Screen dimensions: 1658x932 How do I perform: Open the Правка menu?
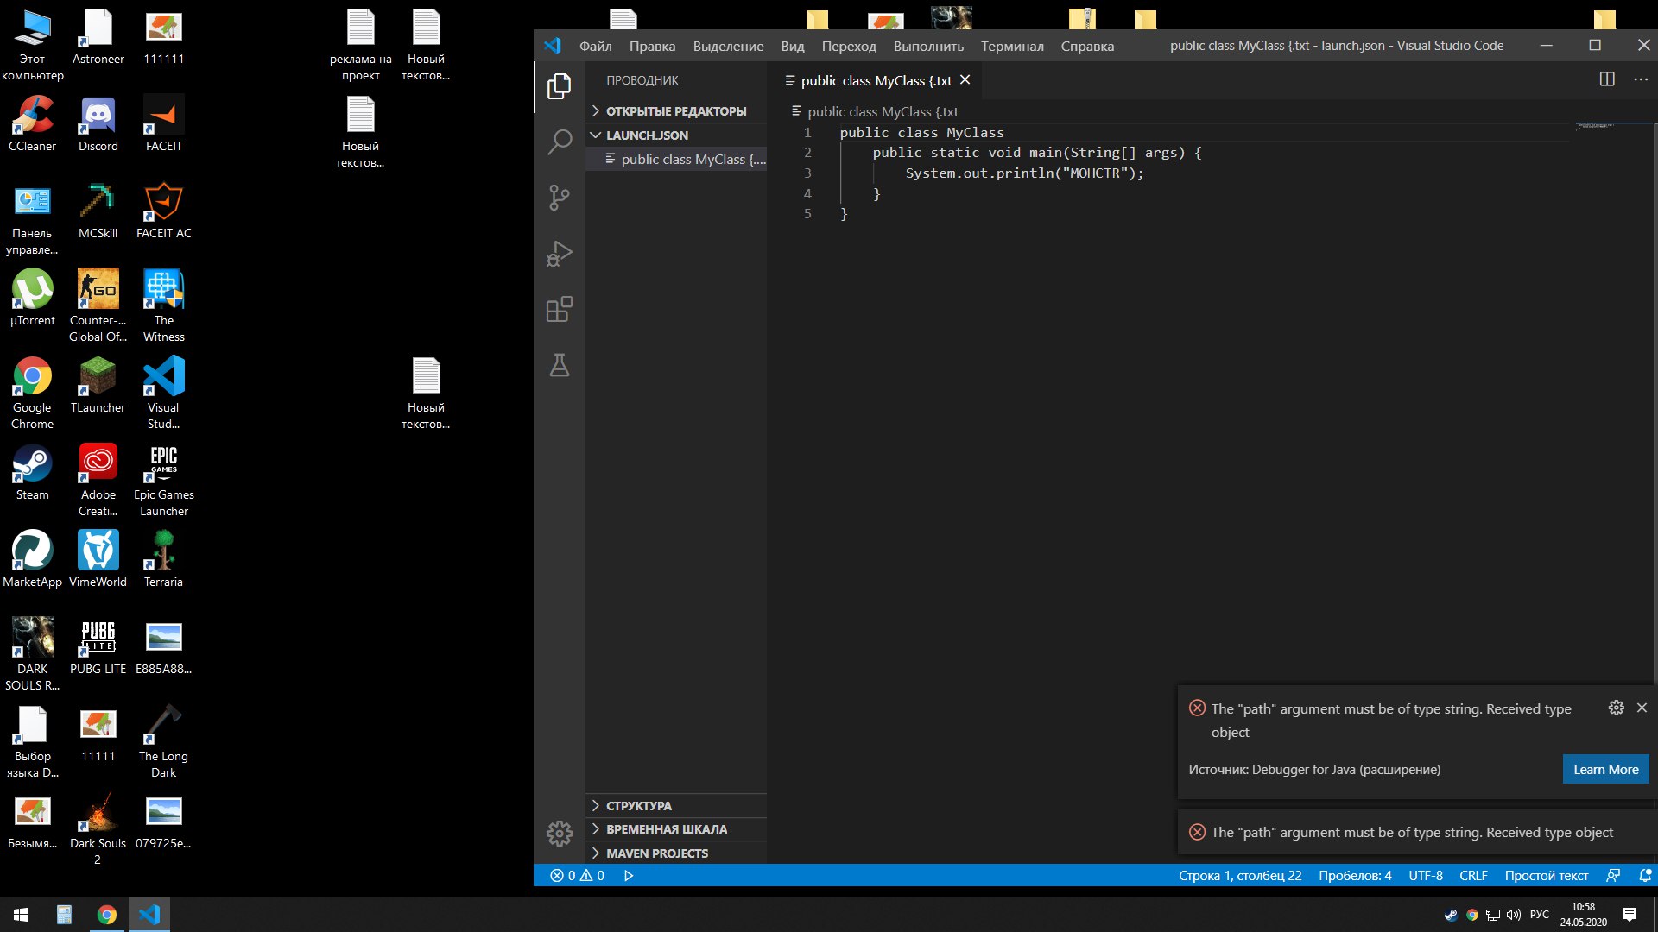click(652, 46)
